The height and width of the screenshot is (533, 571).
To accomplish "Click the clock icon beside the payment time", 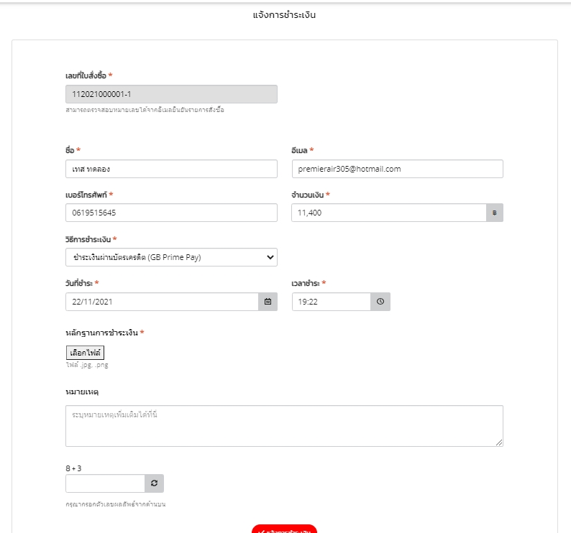I will [380, 302].
